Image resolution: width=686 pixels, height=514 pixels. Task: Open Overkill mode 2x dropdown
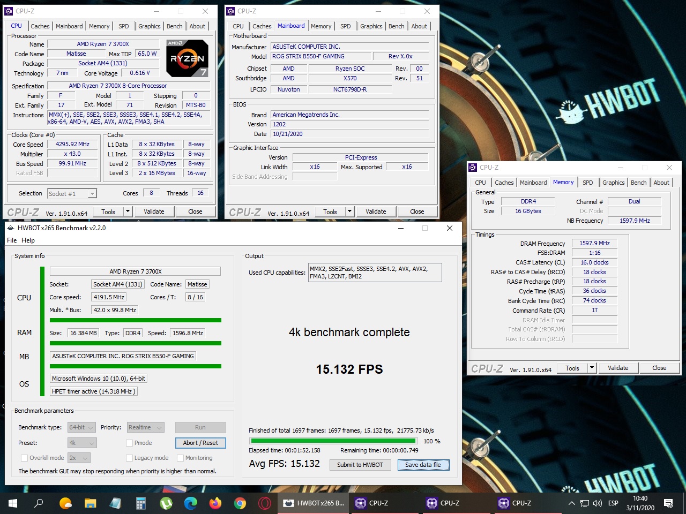click(x=79, y=458)
